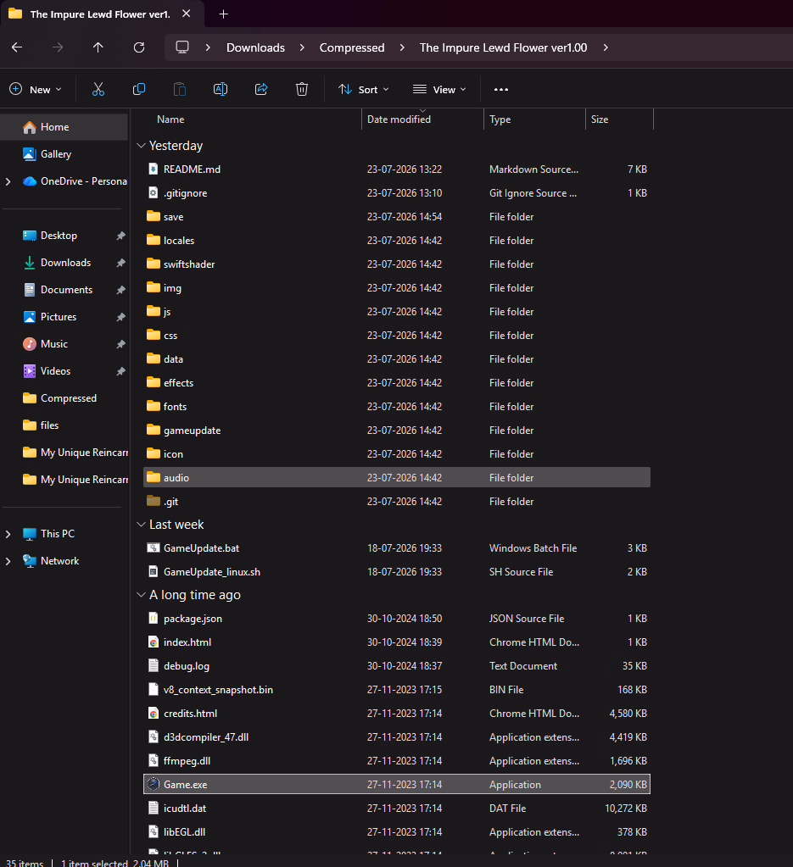This screenshot has height=867, width=793.
Task: Open Gallery in the sidebar
Action: pos(64,153)
